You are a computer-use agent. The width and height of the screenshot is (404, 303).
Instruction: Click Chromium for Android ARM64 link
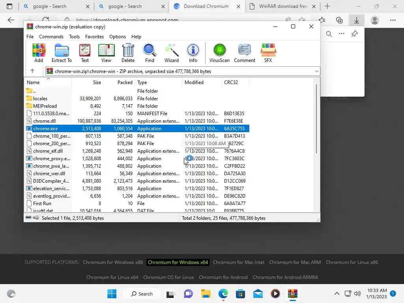pyautogui.click(x=285, y=277)
